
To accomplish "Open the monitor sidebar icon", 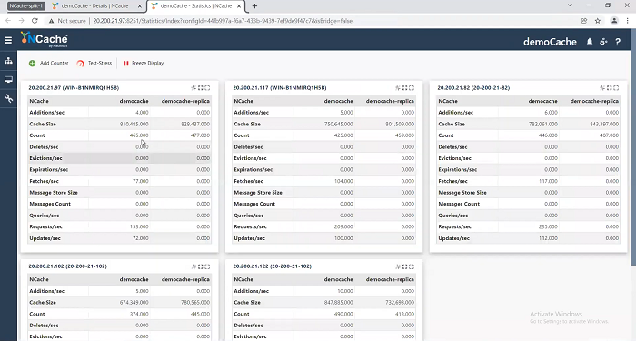I will coord(8,80).
